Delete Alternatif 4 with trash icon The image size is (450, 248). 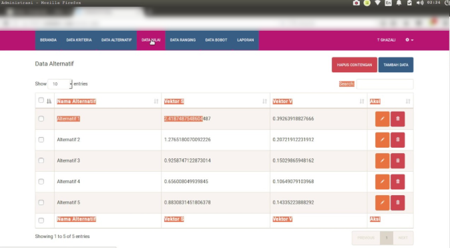pos(397,182)
